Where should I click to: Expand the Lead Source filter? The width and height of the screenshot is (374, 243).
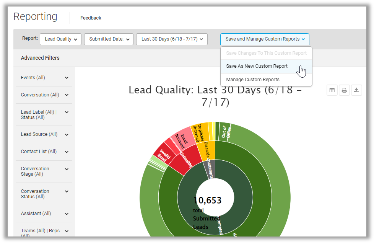44,134
